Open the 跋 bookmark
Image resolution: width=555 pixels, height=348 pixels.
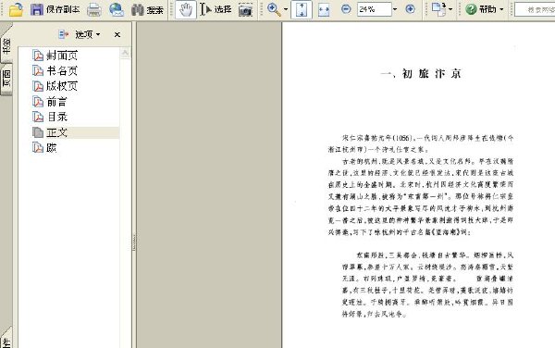click(51, 148)
